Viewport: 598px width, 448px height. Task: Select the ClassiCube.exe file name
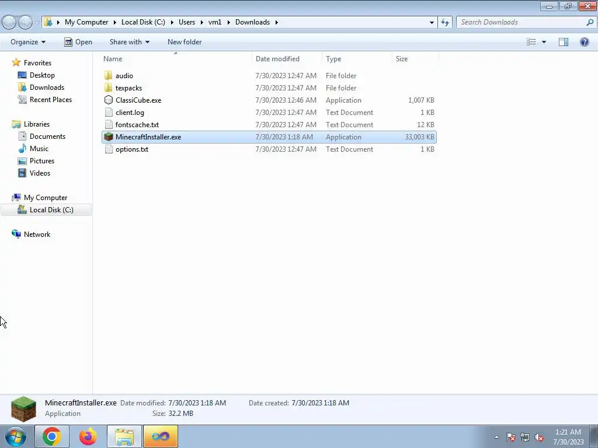click(138, 100)
